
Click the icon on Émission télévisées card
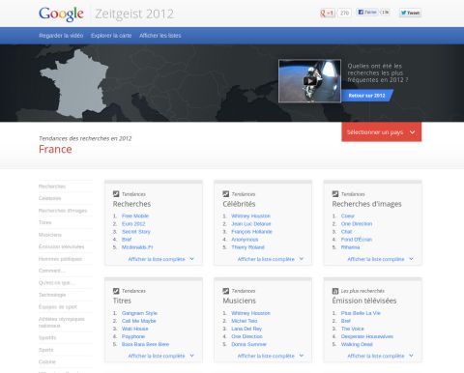[335, 291]
